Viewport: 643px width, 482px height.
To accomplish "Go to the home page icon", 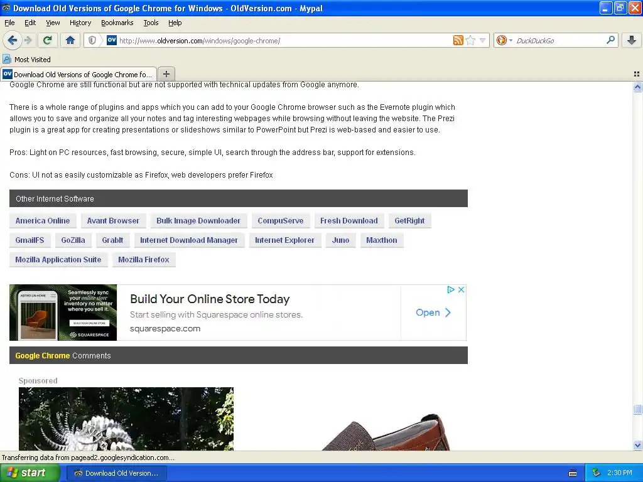I will 70,40.
